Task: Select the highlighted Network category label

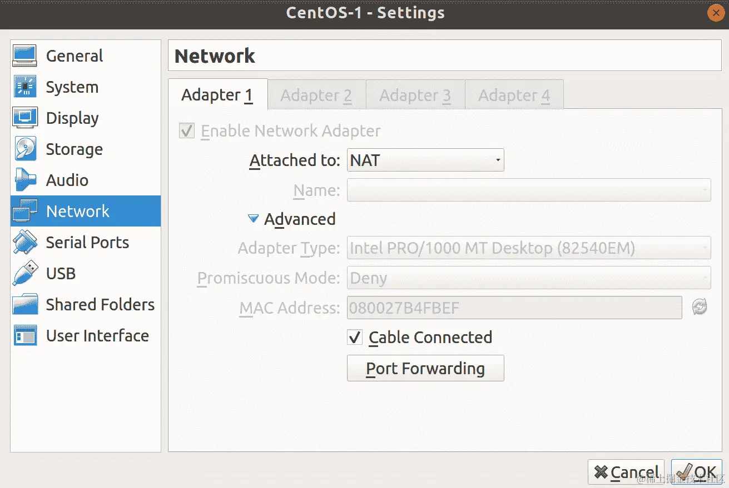Action: coord(78,211)
